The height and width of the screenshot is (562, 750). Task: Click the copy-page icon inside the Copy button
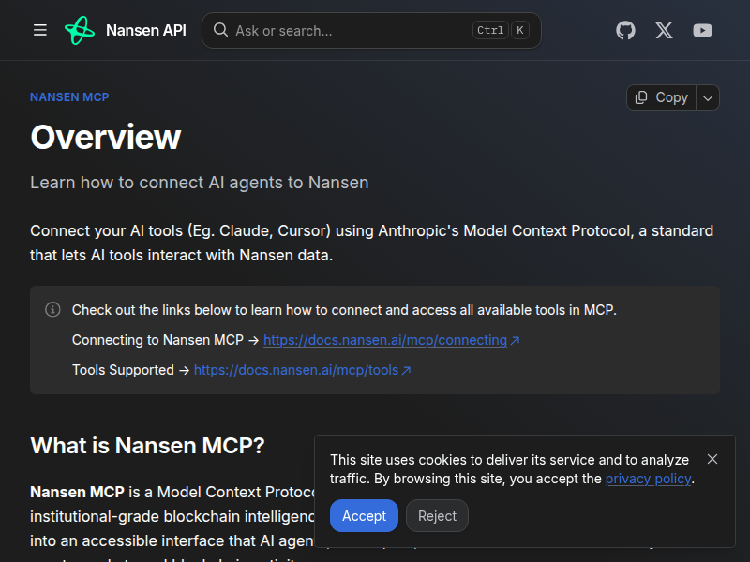coord(641,97)
